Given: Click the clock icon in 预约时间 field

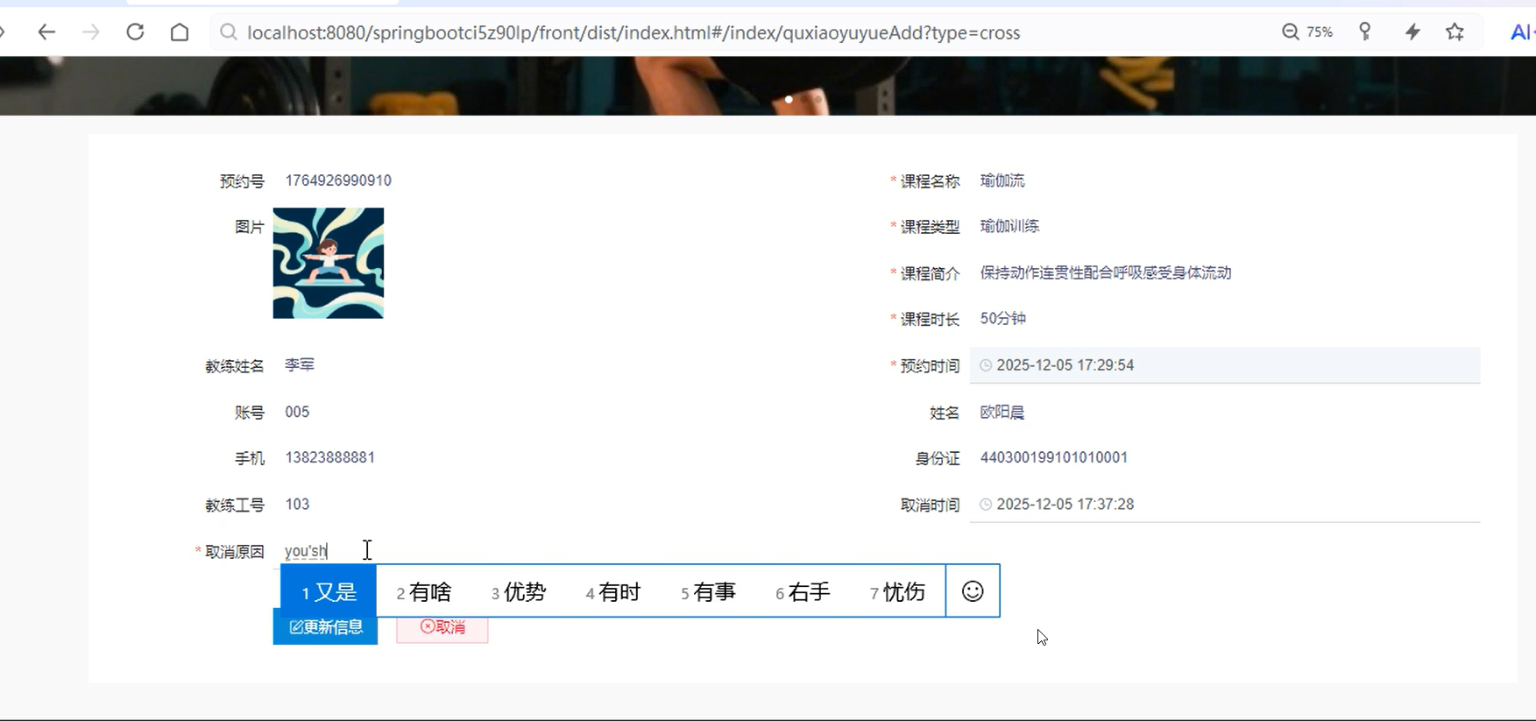Looking at the screenshot, I should pos(986,365).
